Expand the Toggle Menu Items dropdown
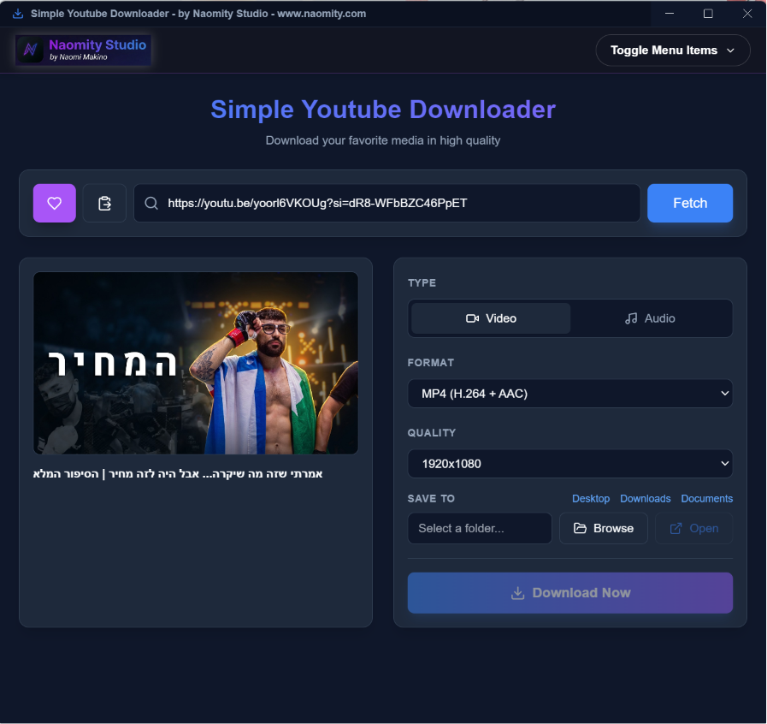Screen dimensions: 767x724 point(673,50)
